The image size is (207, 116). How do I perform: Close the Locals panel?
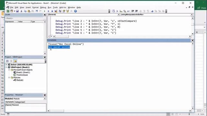[45, 15]
